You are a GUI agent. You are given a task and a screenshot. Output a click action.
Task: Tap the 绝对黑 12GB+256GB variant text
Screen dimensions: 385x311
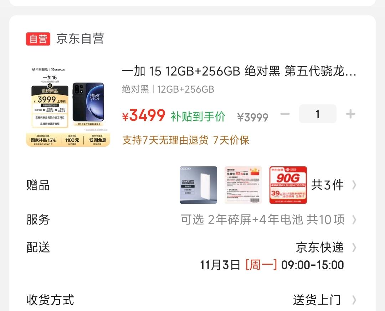168,89
